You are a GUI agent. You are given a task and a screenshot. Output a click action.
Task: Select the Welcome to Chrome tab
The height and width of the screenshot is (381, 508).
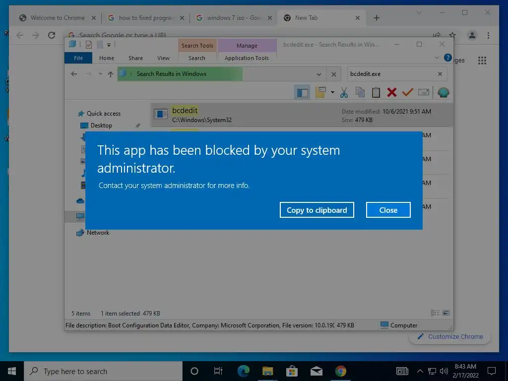click(x=58, y=18)
